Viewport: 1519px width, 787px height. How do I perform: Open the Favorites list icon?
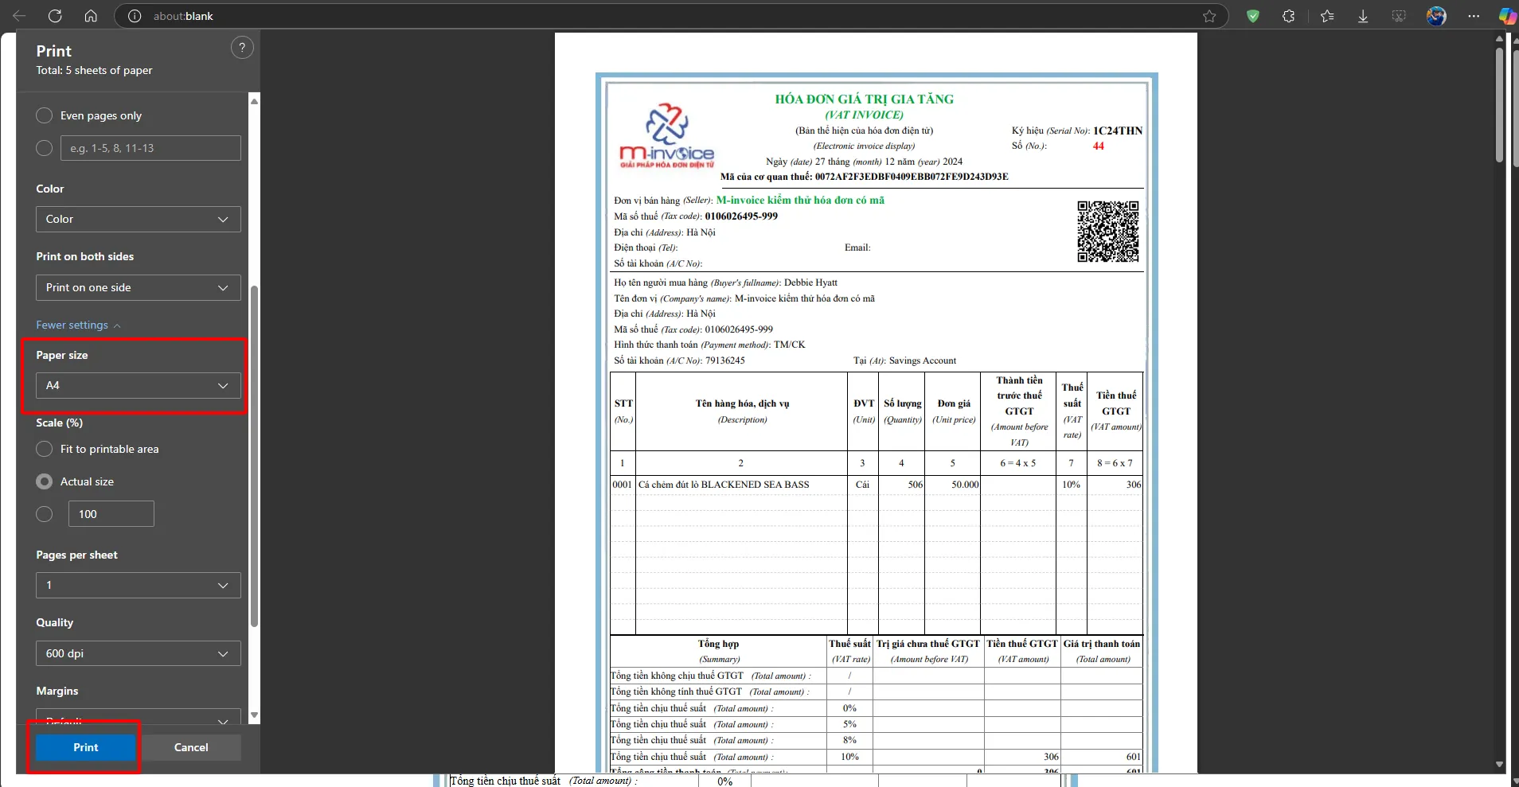coord(1327,16)
